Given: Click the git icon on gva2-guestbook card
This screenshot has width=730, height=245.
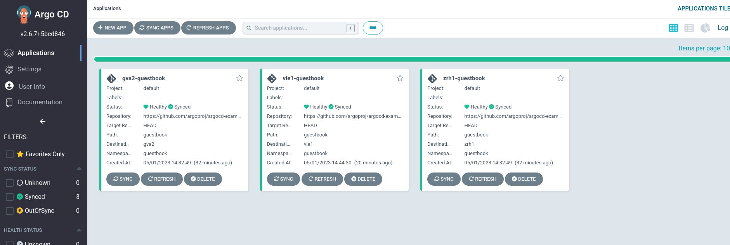Looking at the screenshot, I should (x=111, y=79).
